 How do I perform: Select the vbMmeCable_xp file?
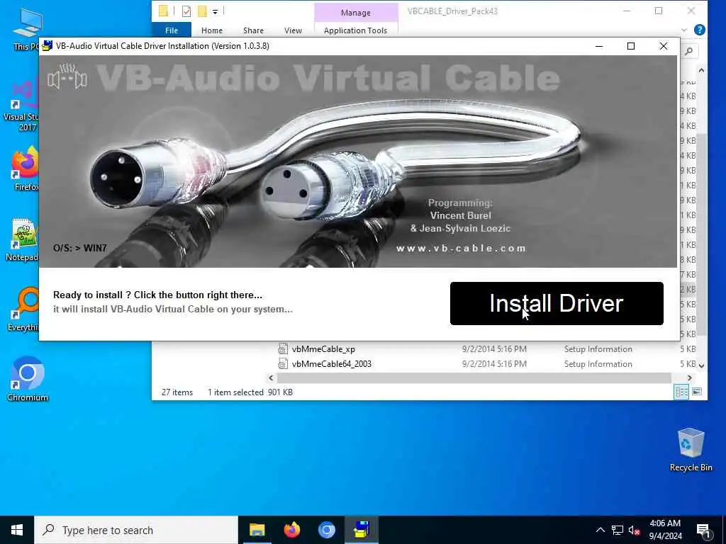323,349
